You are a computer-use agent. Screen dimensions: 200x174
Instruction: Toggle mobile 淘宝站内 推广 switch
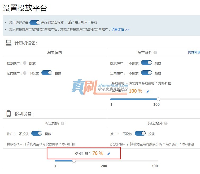point(37,133)
